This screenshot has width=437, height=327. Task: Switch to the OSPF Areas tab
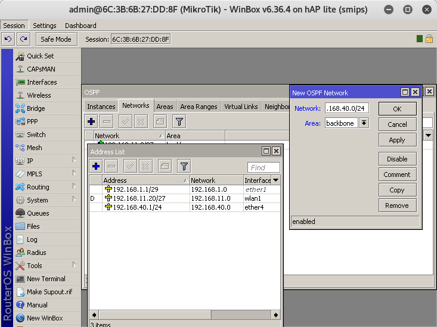coord(165,107)
